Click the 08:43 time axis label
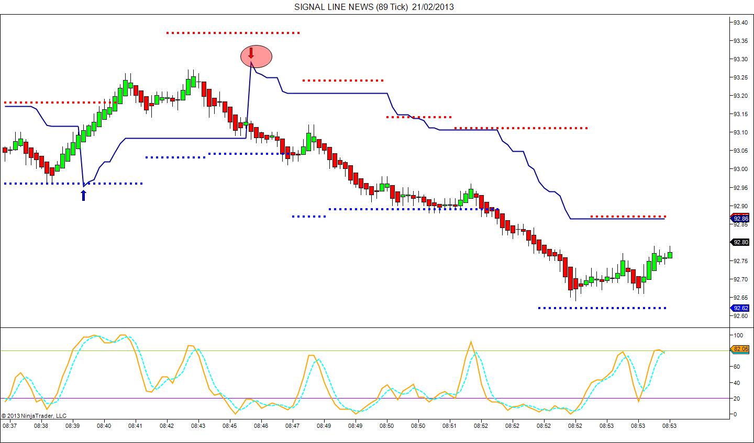 198,426
